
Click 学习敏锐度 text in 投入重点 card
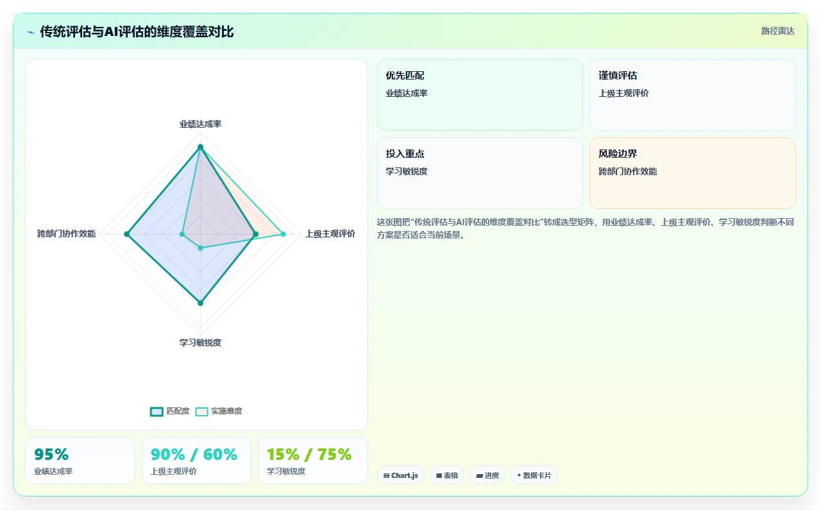[x=407, y=171]
